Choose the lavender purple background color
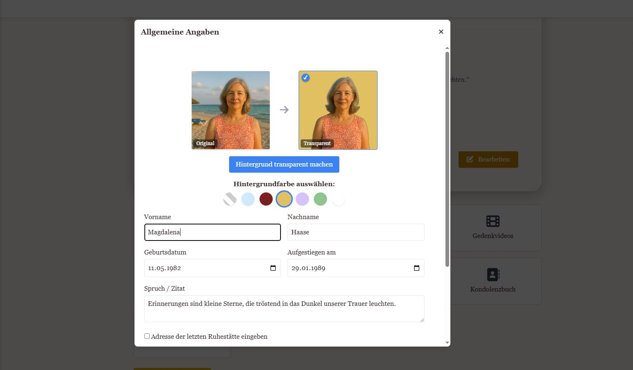This screenshot has width=633, height=370. 302,199
